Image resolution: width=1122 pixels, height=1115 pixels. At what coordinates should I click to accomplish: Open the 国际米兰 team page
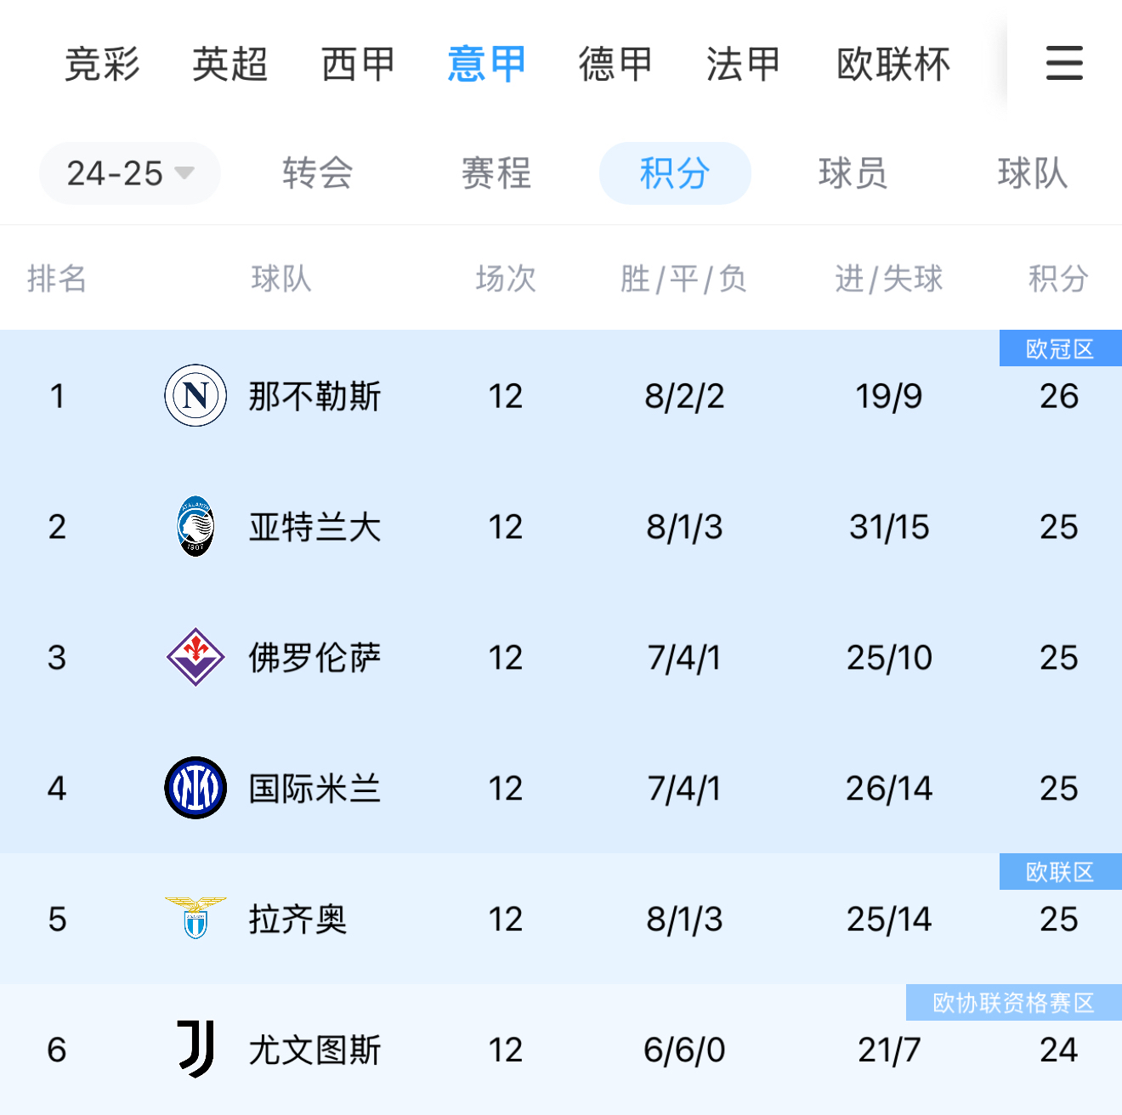[316, 788]
